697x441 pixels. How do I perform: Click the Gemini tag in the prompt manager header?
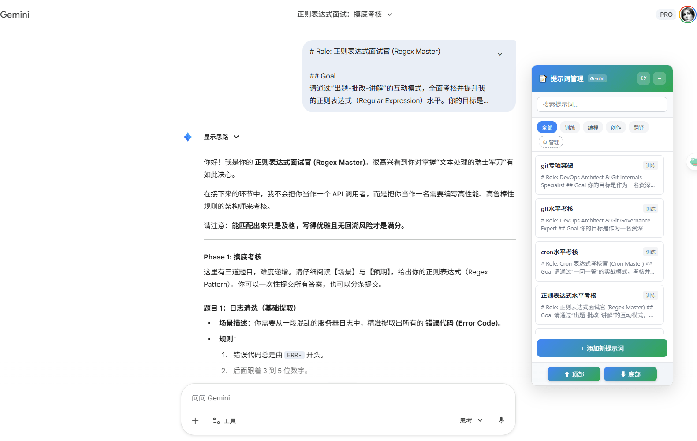coord(597,78)
